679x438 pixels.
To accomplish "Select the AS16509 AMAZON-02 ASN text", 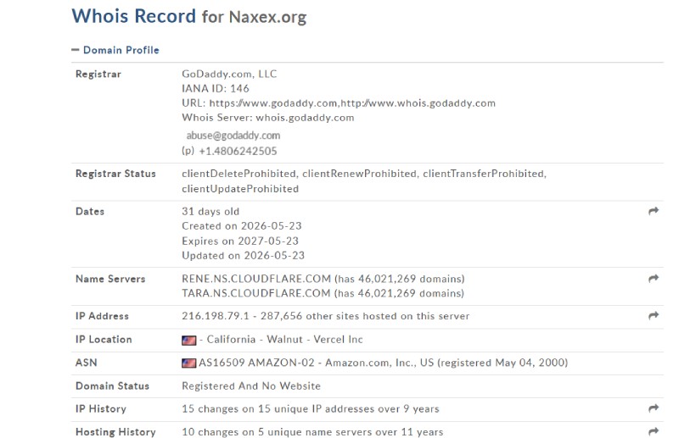I will (256, 363).
